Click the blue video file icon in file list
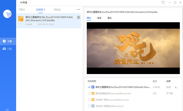Screen dimensions: 183x111 pos(93,87)
